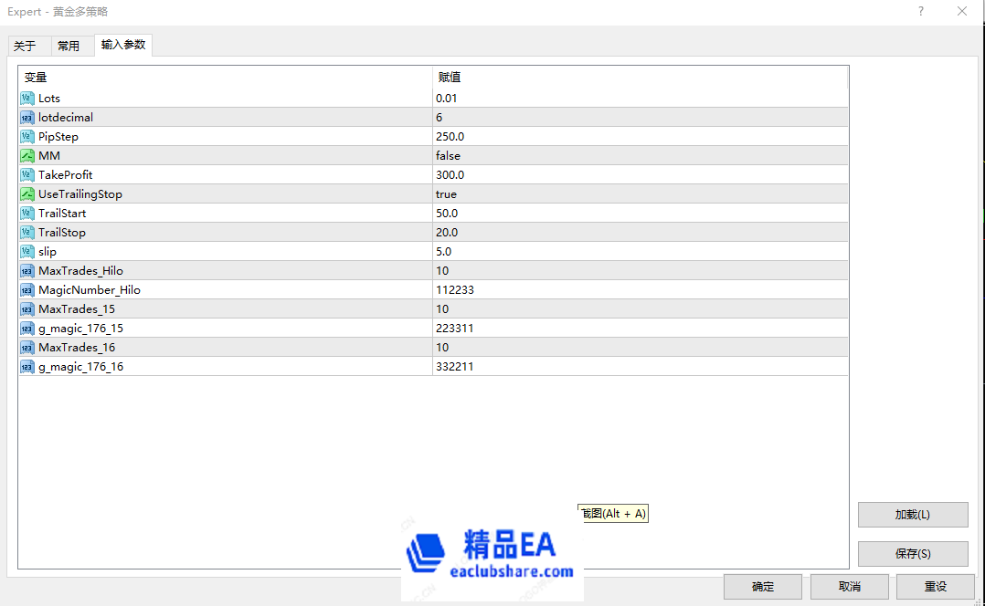Click the integer icon beside g_magic_176_15
The width and height of the screenshot is (985, 606).
(27, 328)
